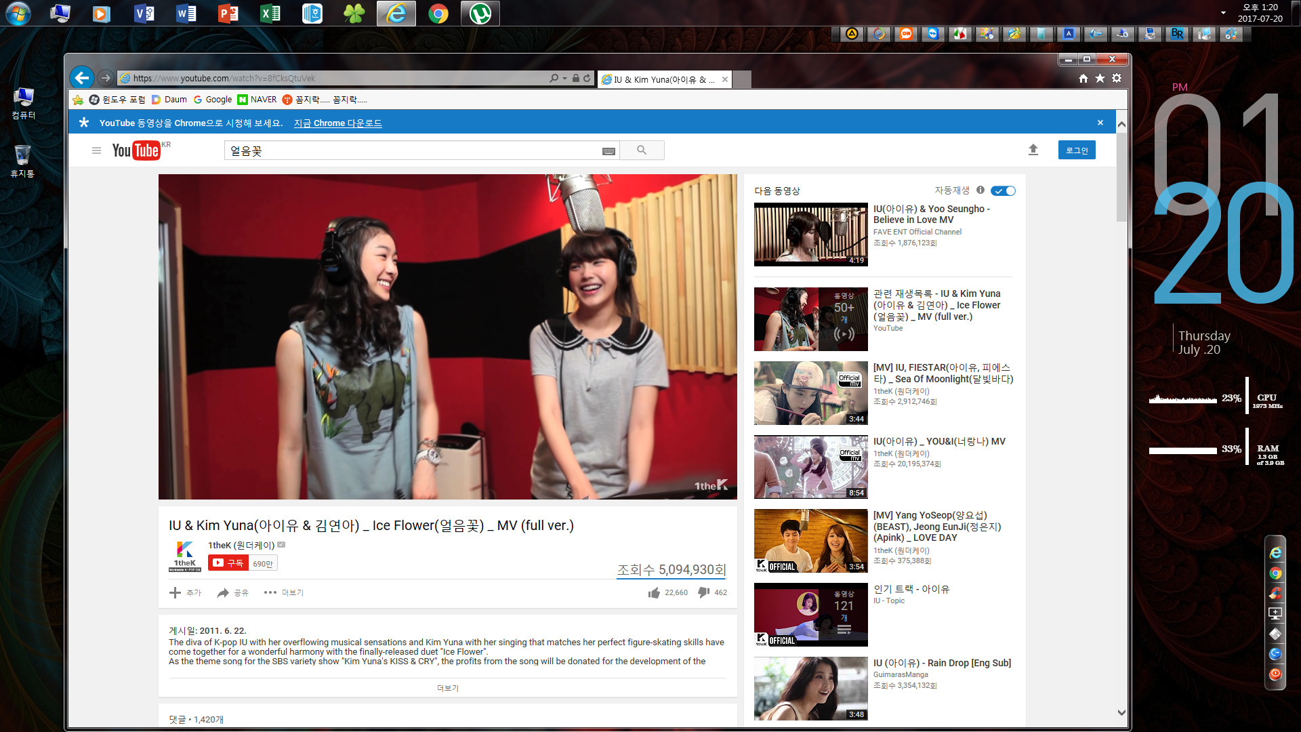The image size is (1301, 732).
Task: Click page scrollbar up arrow
Action: point(1121,125)
